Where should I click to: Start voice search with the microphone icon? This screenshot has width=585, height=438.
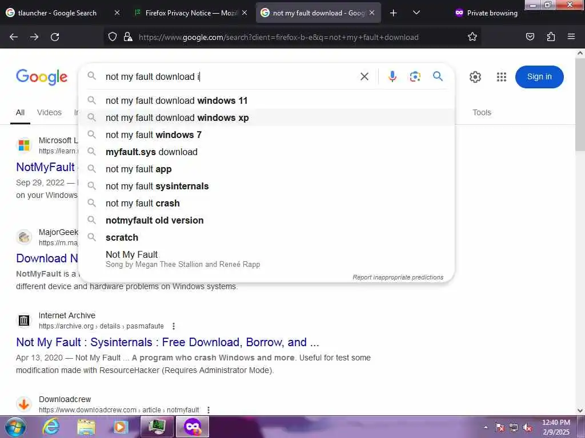(x=392, y=77)
